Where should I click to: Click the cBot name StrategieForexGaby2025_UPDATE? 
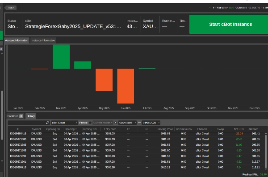(73, 26)
